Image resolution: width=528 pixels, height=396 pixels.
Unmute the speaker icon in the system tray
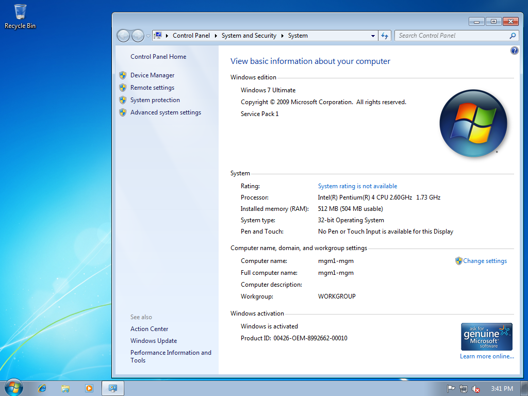475,388
